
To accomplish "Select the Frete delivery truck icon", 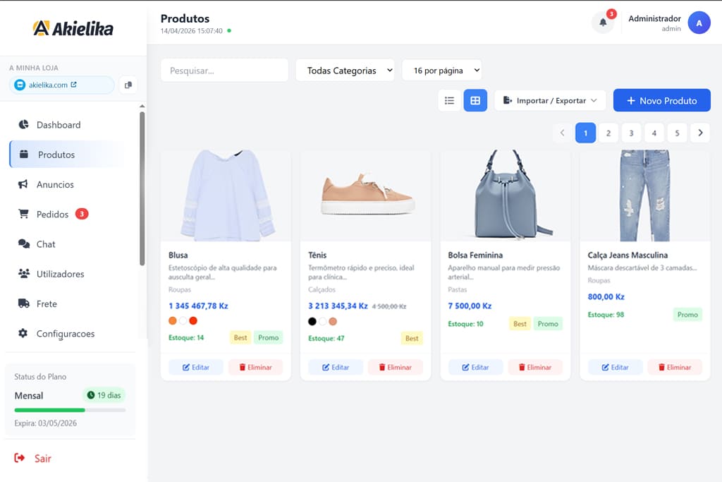I will click(24, 303).
